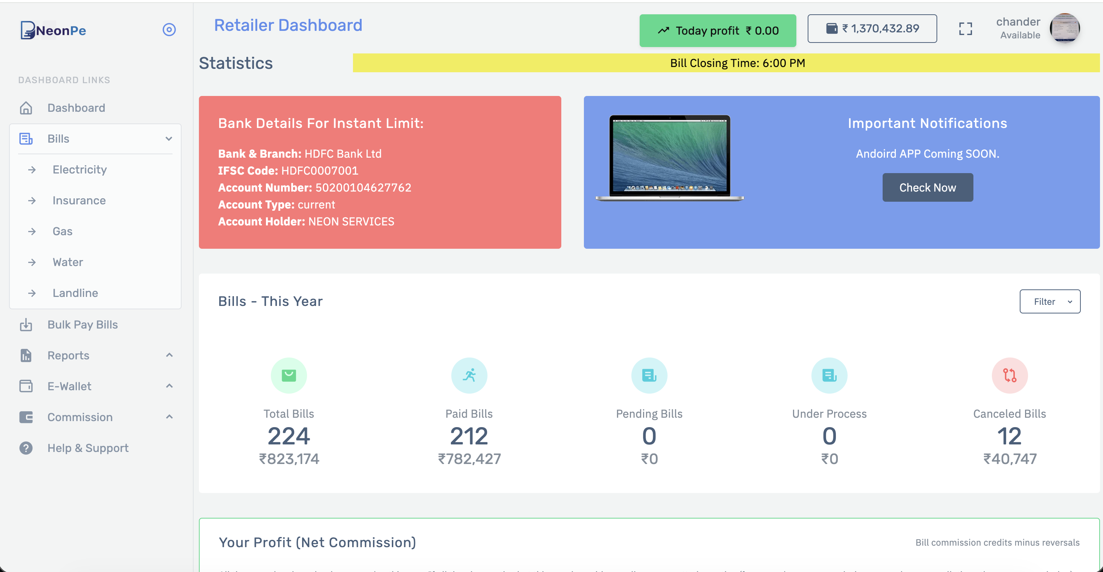
Task: Open the Reports sidebar item
Action: click(x=69, y=355)
